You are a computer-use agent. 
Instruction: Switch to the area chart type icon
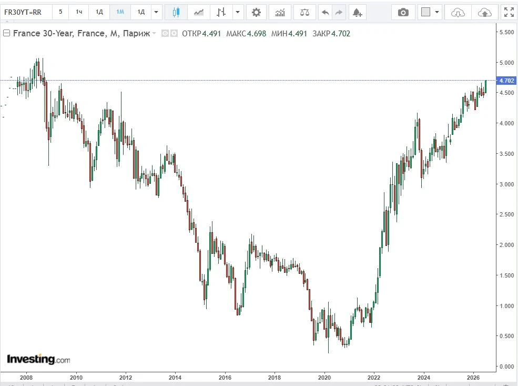[199, 12]
